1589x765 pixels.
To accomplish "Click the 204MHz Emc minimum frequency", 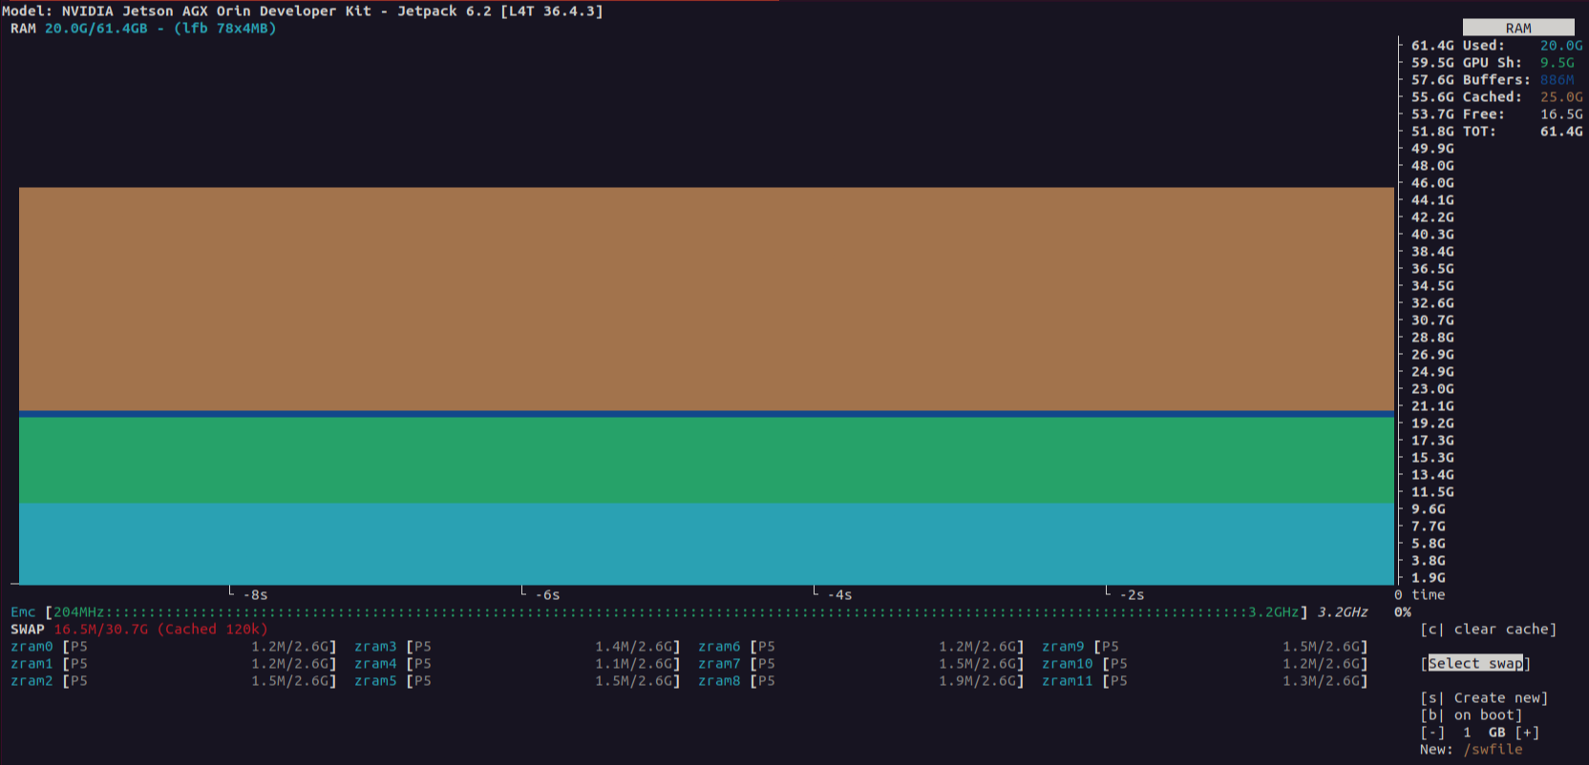I will [x=78, y=611].
